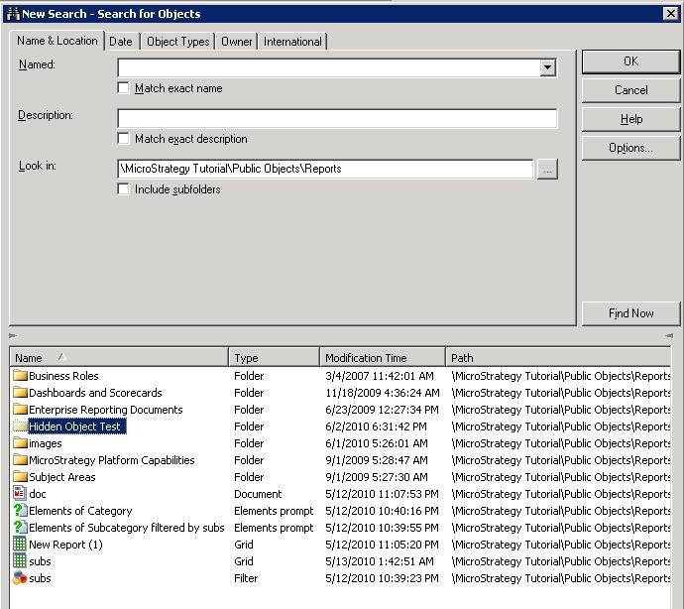Select MicroStrategy Platform Capabilities name text
Screen dimensions: 684x609
tap(112, 460)
